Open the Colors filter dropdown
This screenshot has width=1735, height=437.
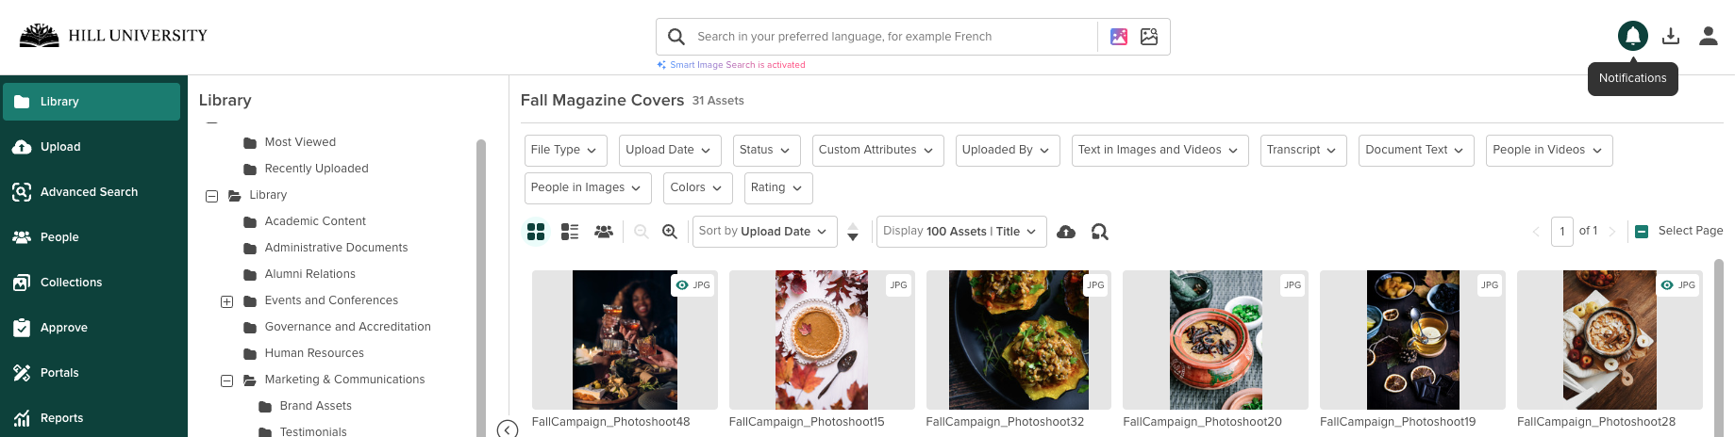(698, 188)
